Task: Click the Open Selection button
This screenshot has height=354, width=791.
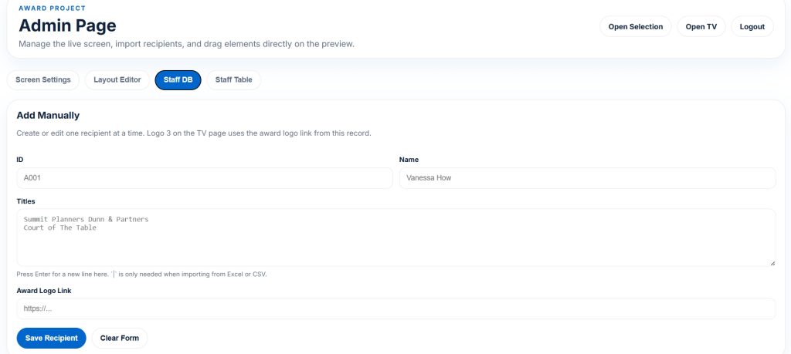Action: click(635, 27)
